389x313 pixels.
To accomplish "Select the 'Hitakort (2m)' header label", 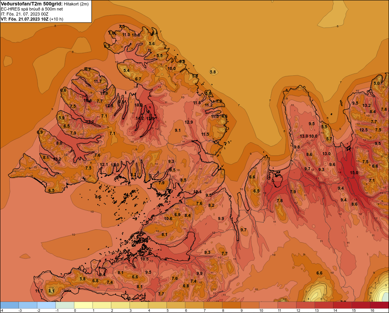I will [x=76, y=4].
